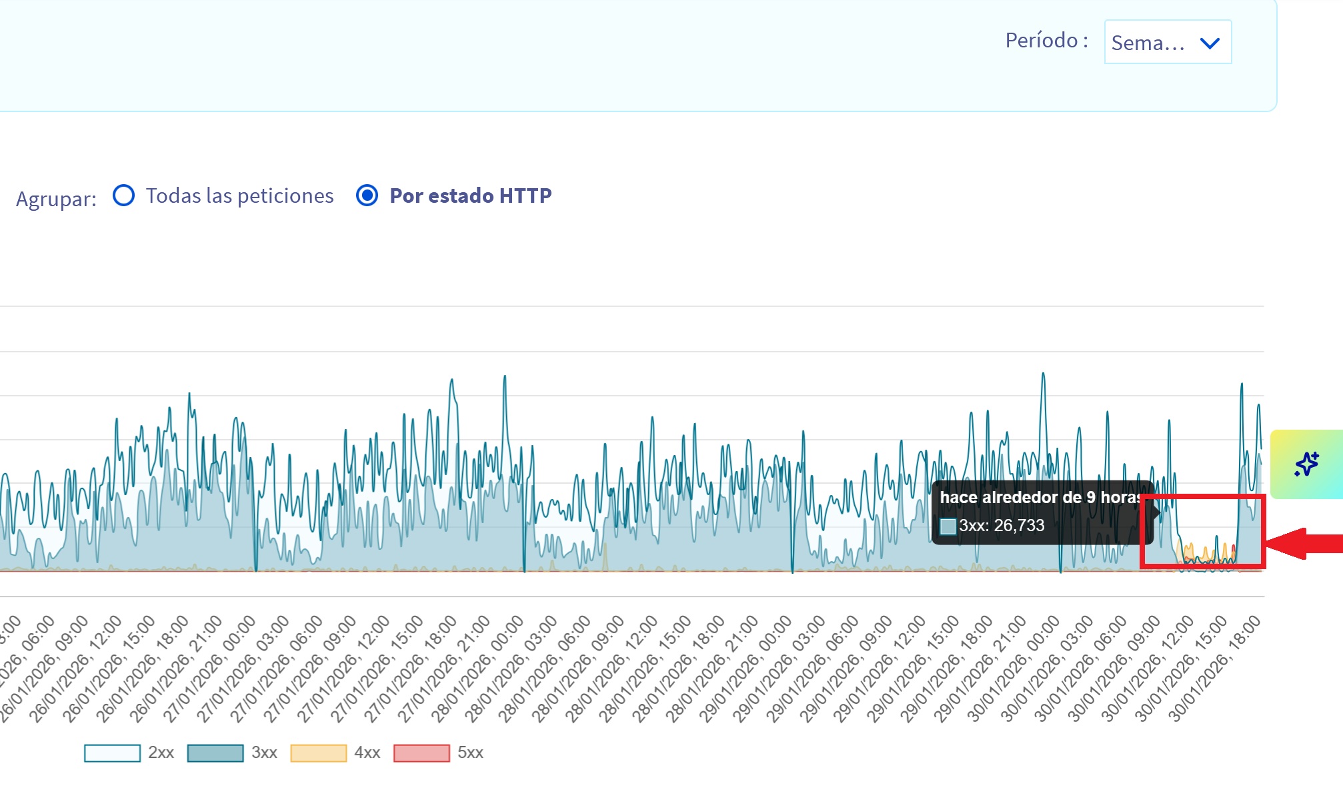Select 'Por estado HTTP' radio button
Image resolution: width=1343 pixels, height=788 pixels.
click(x=367, y=195)
